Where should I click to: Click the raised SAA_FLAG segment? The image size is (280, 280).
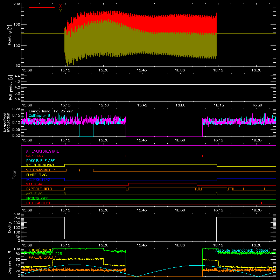point(163,183)
